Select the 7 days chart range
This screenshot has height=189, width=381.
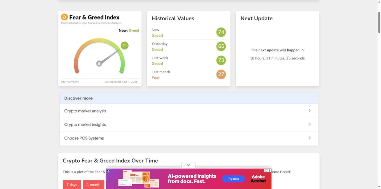pos(72,185)
